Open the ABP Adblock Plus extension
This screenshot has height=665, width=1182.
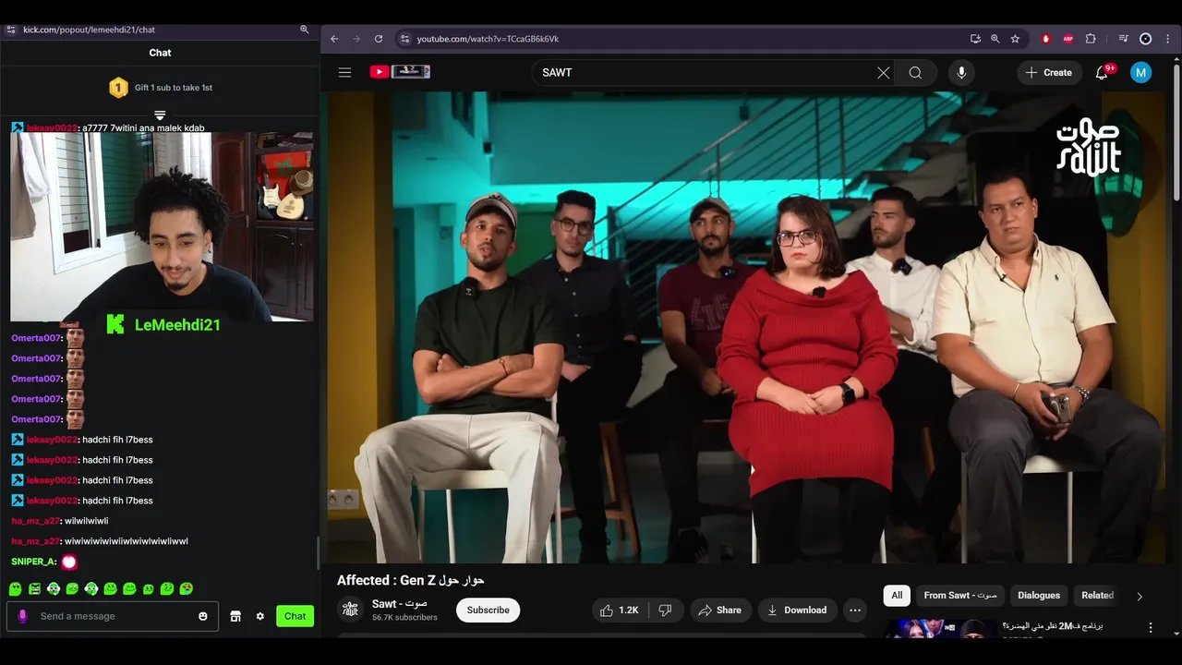(1068, 39)
